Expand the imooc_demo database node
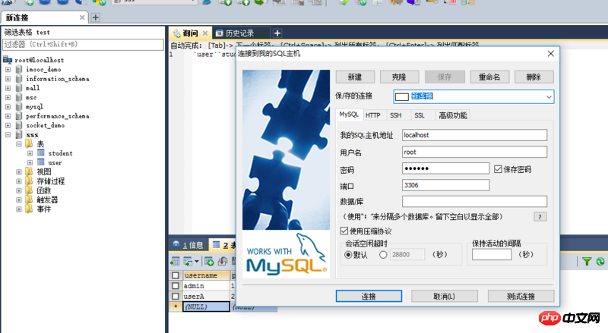This screenshot has width=608, height=333. click(8, 69)
